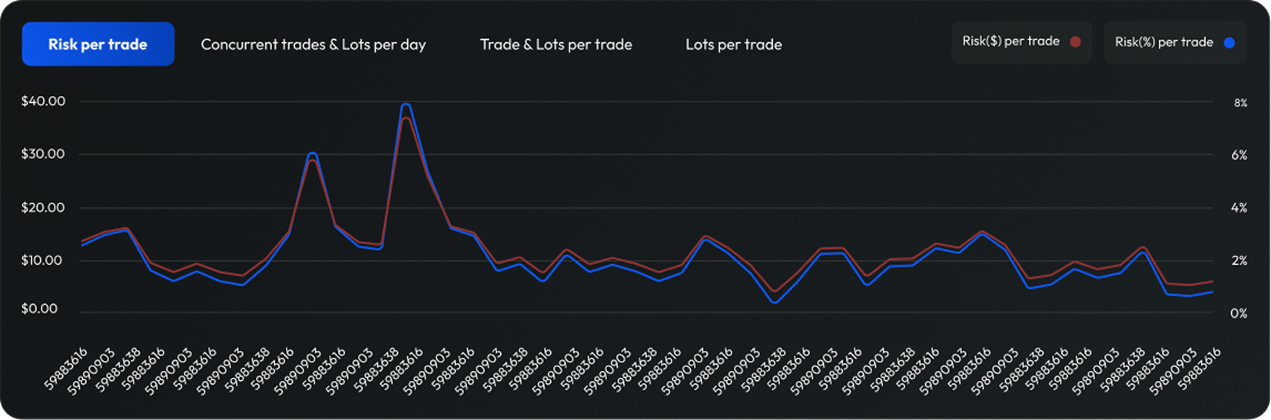Screen dimensions: 1271x420
Task: Click the red Risk($) legend dot
Action: [1076, 41]
